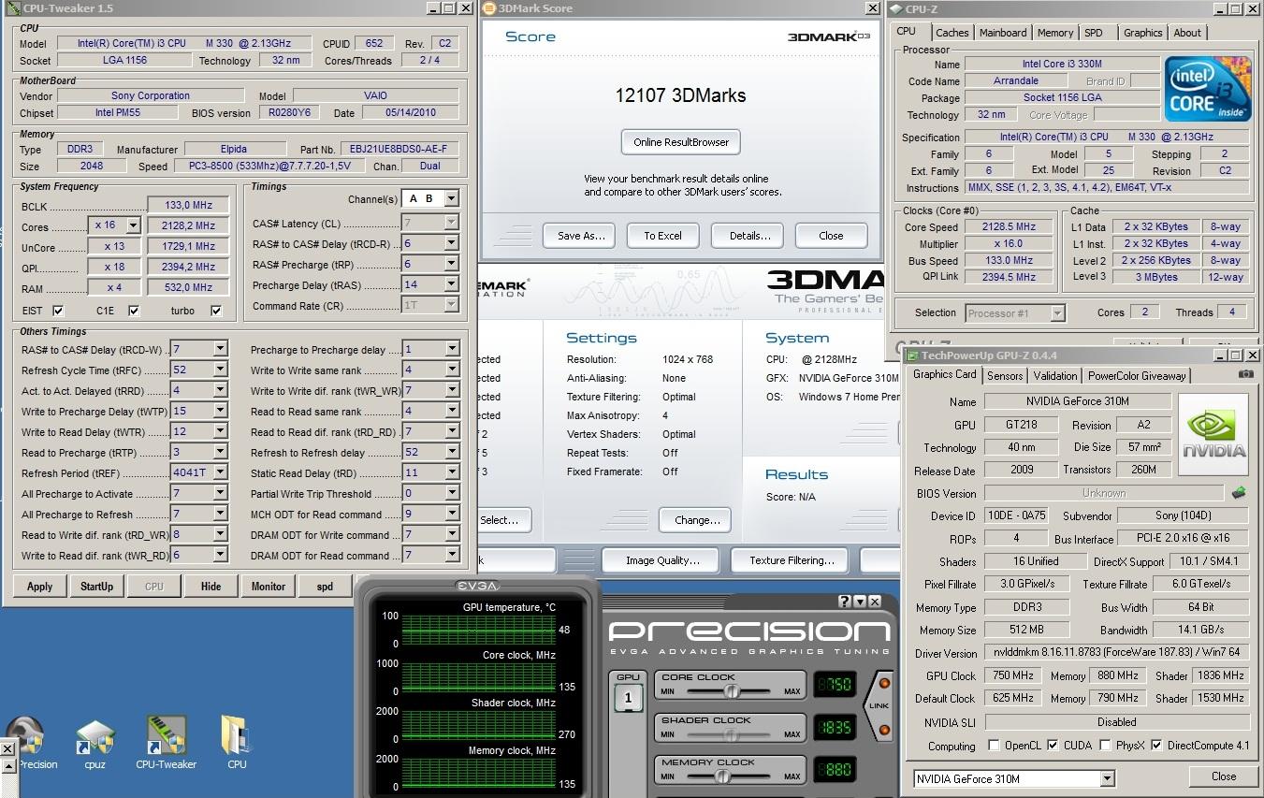Click the 3DMark Score title bar icon

489,8
